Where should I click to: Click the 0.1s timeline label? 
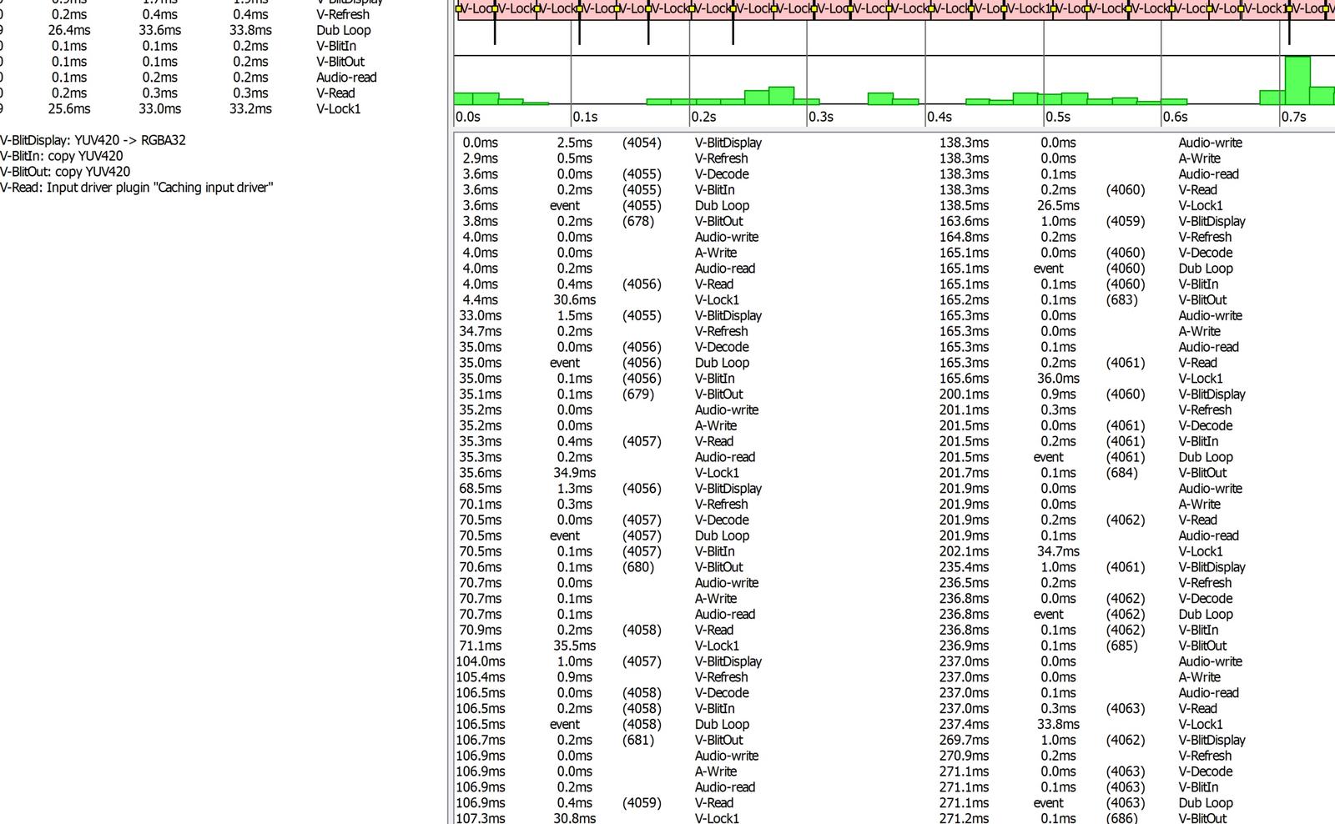[585, 117]
